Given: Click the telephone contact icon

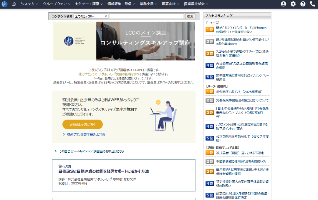Looking at the screenshot, I should (312, 4).
